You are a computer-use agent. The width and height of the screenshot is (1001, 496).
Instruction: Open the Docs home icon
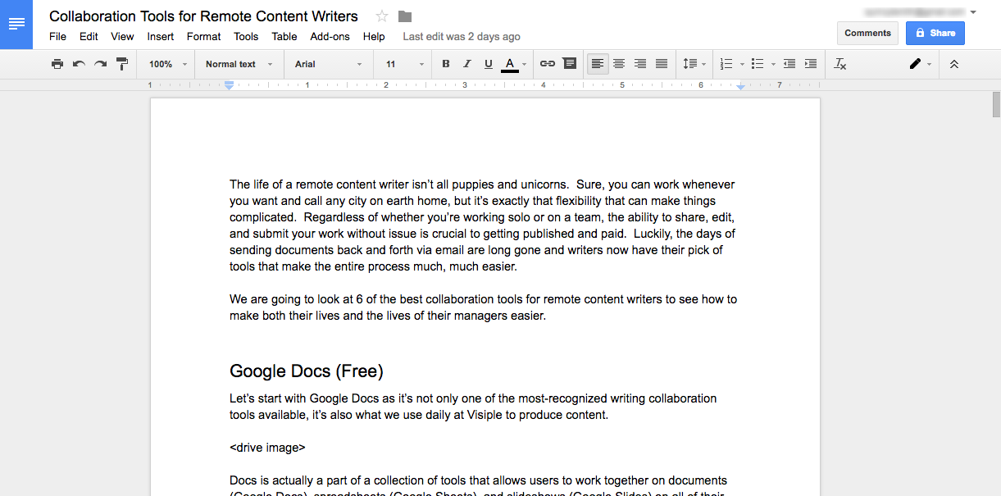tap(16, 25)
